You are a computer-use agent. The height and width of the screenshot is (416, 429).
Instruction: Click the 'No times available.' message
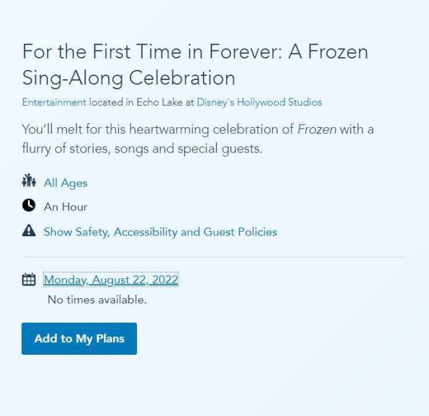click(x=97, y=300)
